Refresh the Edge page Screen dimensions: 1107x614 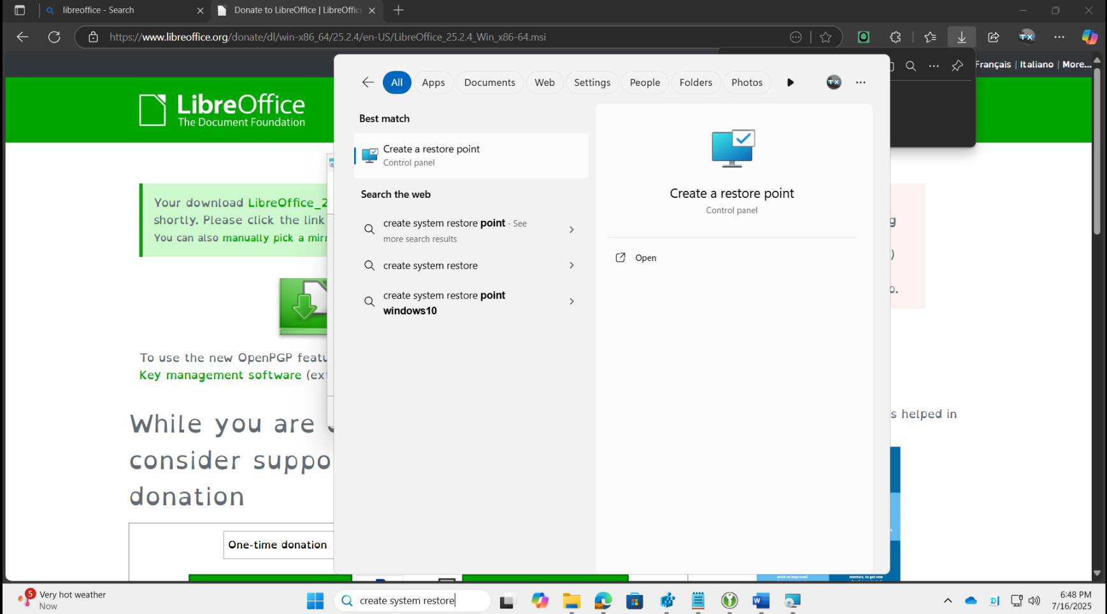tap(54, 37)
